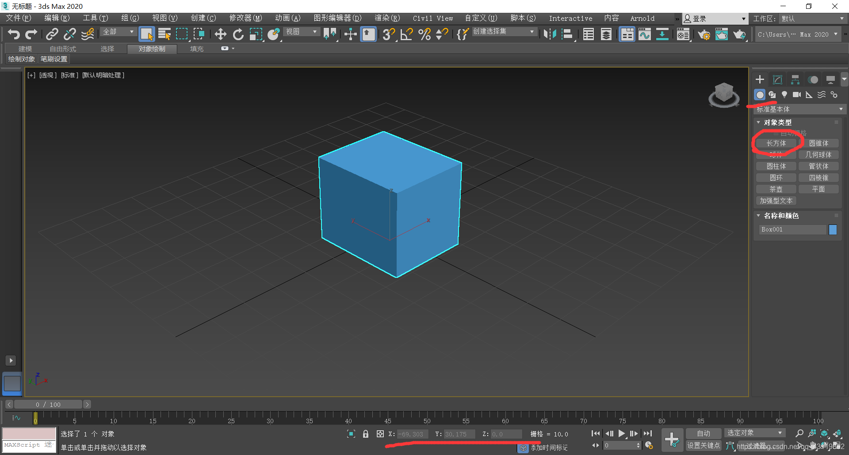Choose the Select and Scale tool
Image resolution: width=849 pixels, height=455 pixels.
pyautogui.click(x=256, y=34)
